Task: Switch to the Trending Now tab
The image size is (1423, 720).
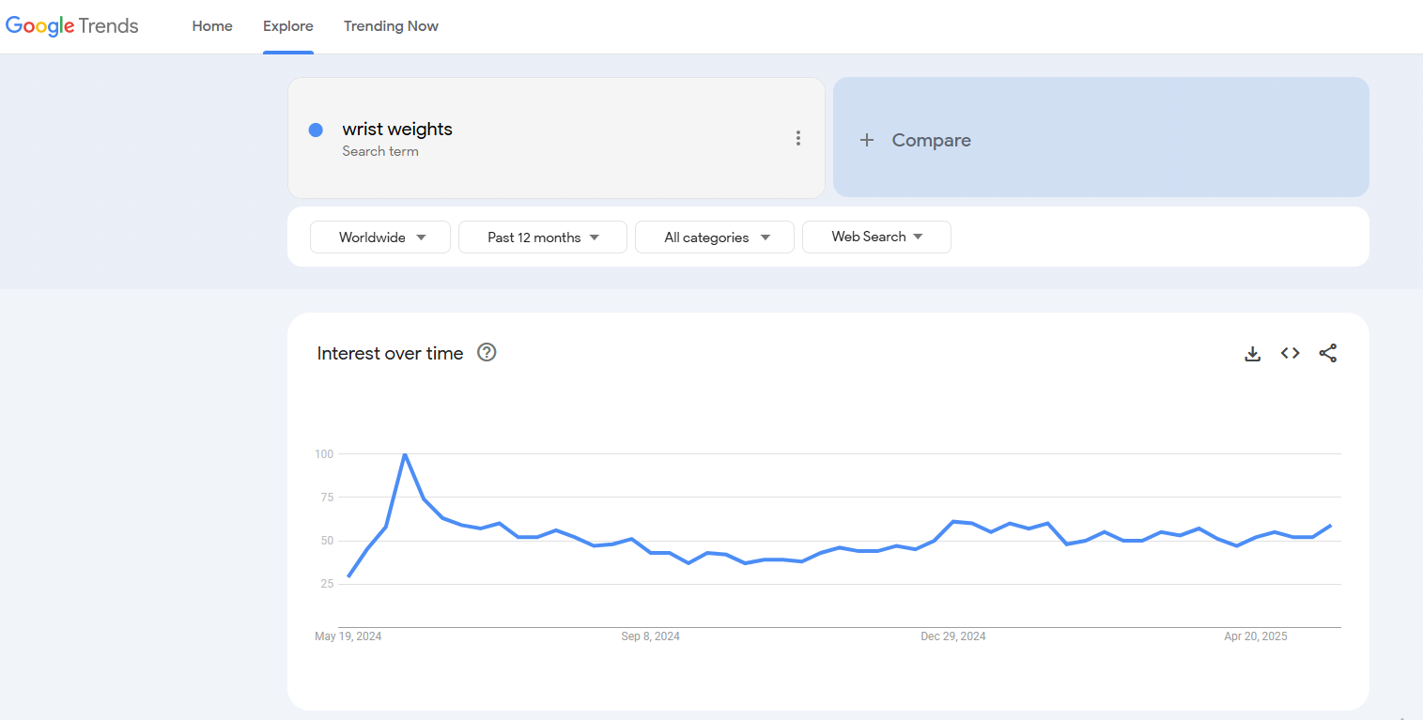Action: pyautogui.click(x=391, y=26)
